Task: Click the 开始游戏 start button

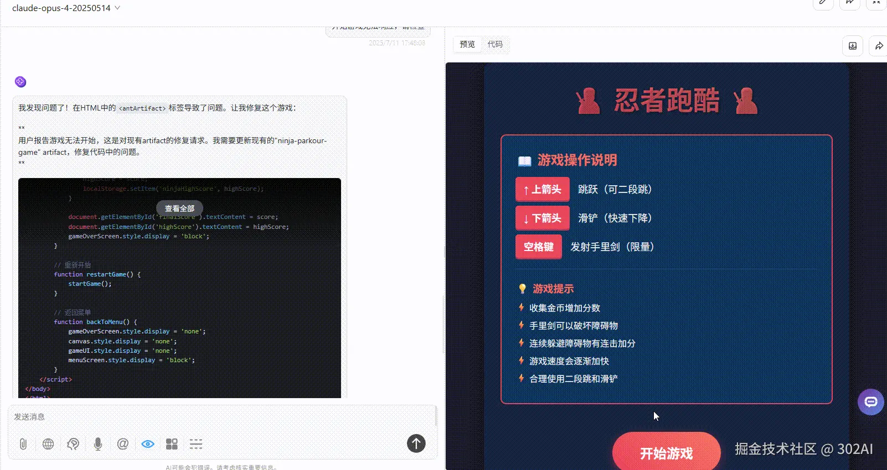Action: pyautogui.click(x=667, y=452)
